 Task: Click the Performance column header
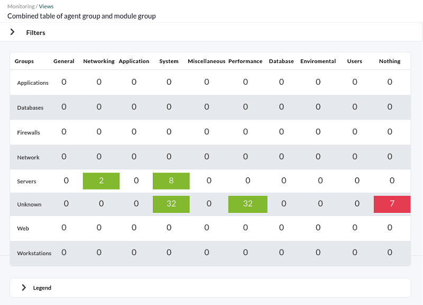coord(245,61)
